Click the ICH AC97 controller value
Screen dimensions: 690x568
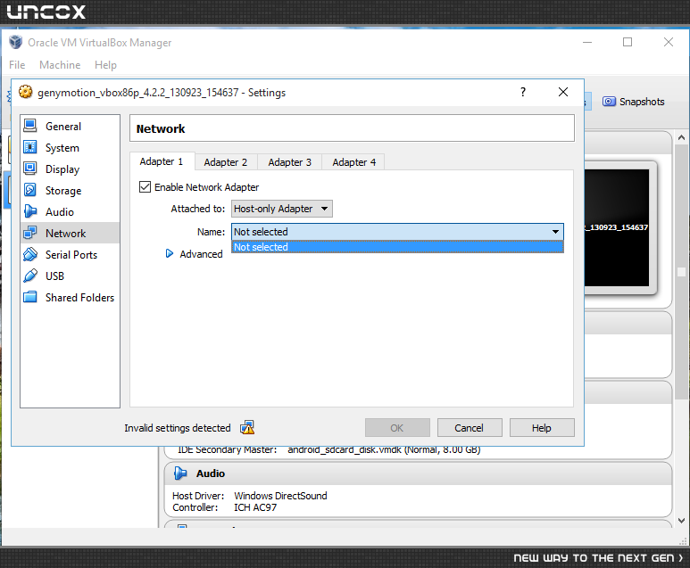point(255,507)
